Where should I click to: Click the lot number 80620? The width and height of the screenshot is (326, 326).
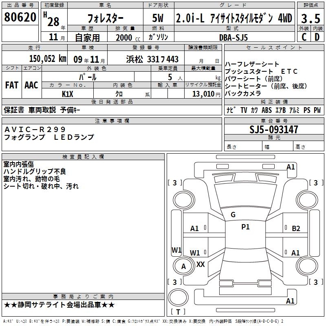click(x=20, y=17)
